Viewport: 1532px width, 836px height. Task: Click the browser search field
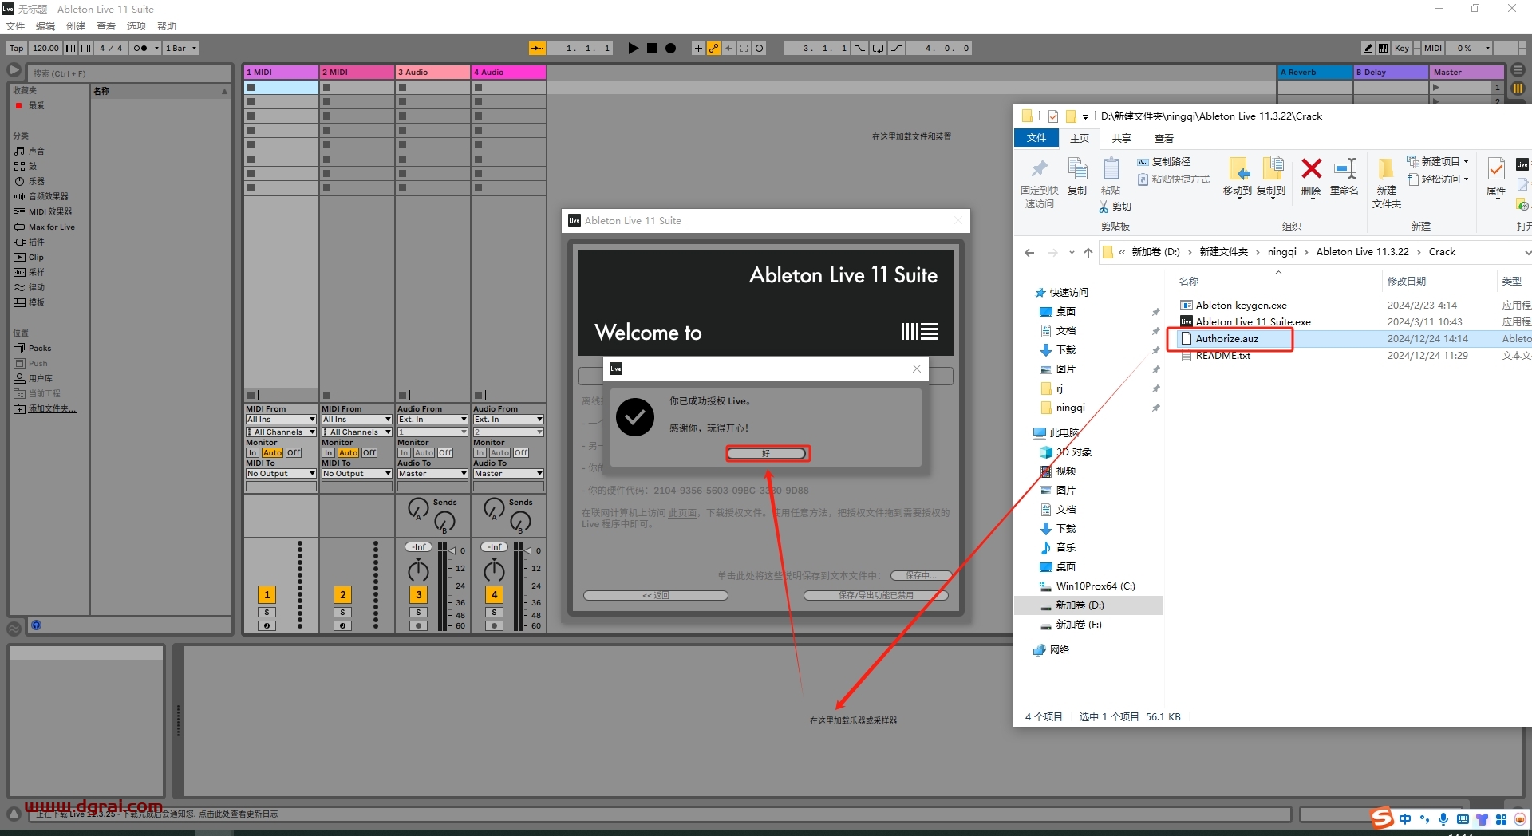pos(131,73)
